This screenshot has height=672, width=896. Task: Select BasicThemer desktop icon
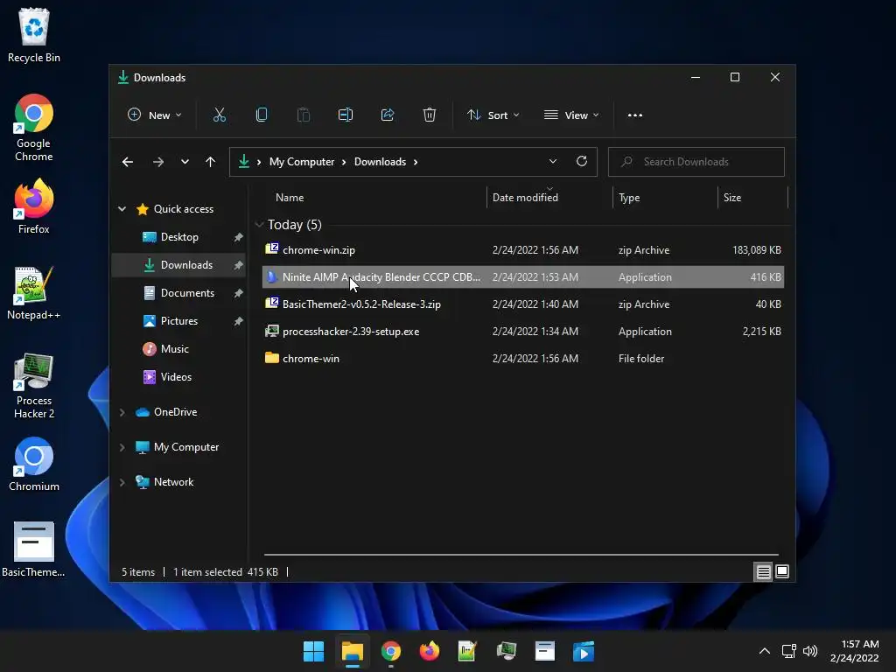[x=34, y=549]
